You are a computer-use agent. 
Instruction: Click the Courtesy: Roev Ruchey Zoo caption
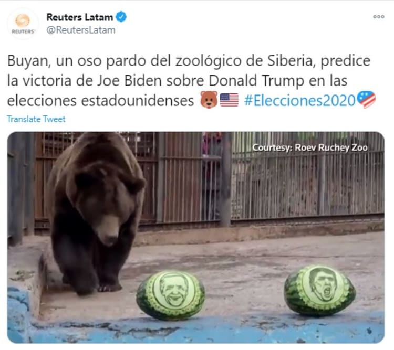[310, 147]
